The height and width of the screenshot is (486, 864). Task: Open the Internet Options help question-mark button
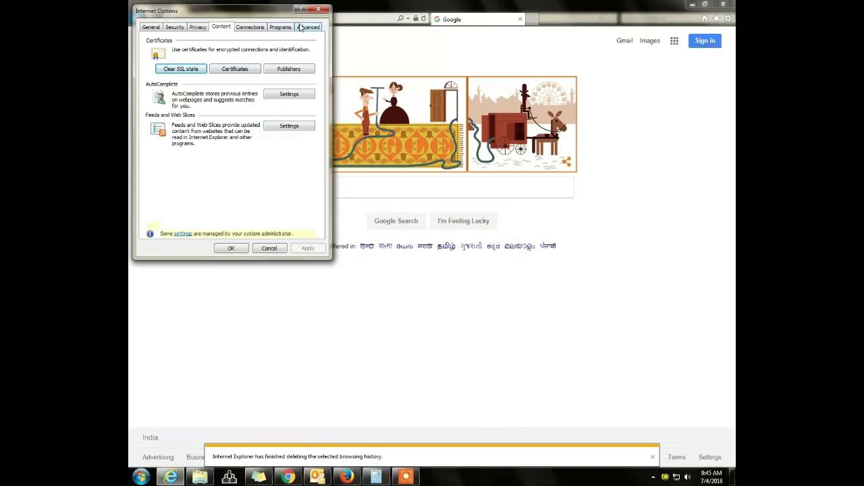coord(300,9)
